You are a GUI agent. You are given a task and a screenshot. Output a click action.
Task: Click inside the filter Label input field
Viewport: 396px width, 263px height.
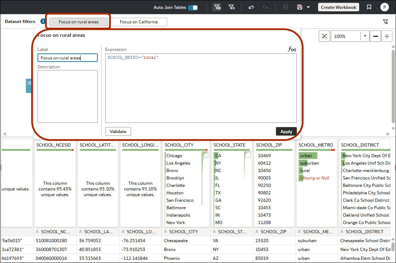(67, 57)
